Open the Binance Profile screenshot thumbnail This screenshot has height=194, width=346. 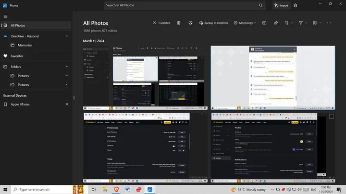click(x=273, y=148)
